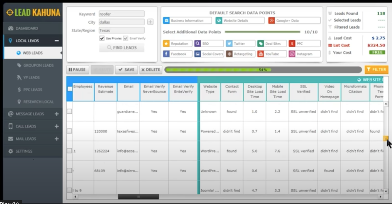Select the Twitter bird icon
Image resolution: width=392 pixels, height=204 pixels.
pyautogui.click(x=229, y=44)
